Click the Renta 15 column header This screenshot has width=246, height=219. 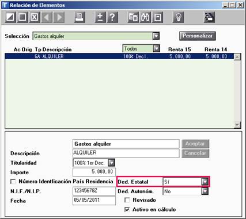180,49
